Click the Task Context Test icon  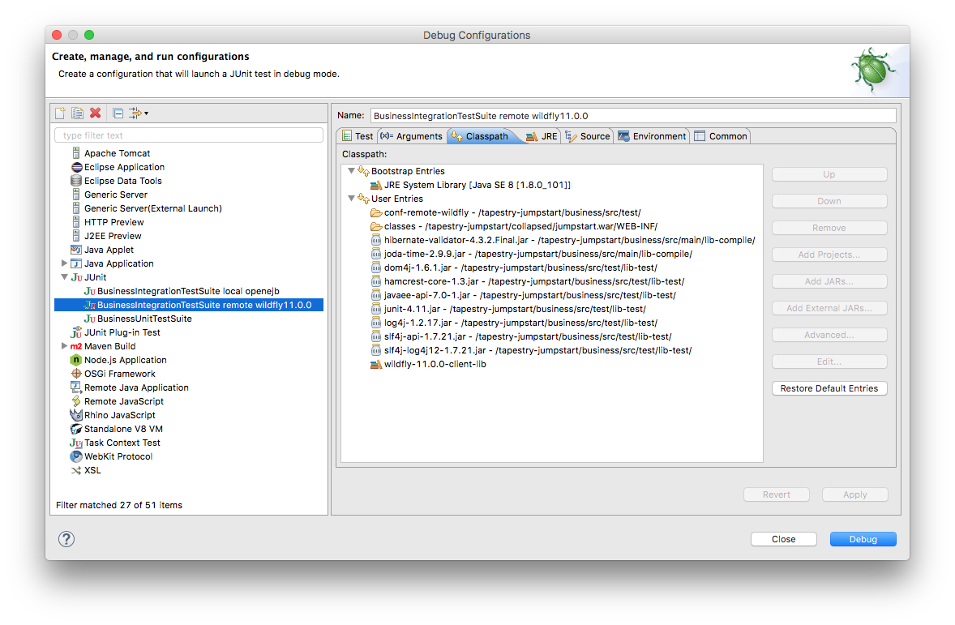tap(76, 443)
